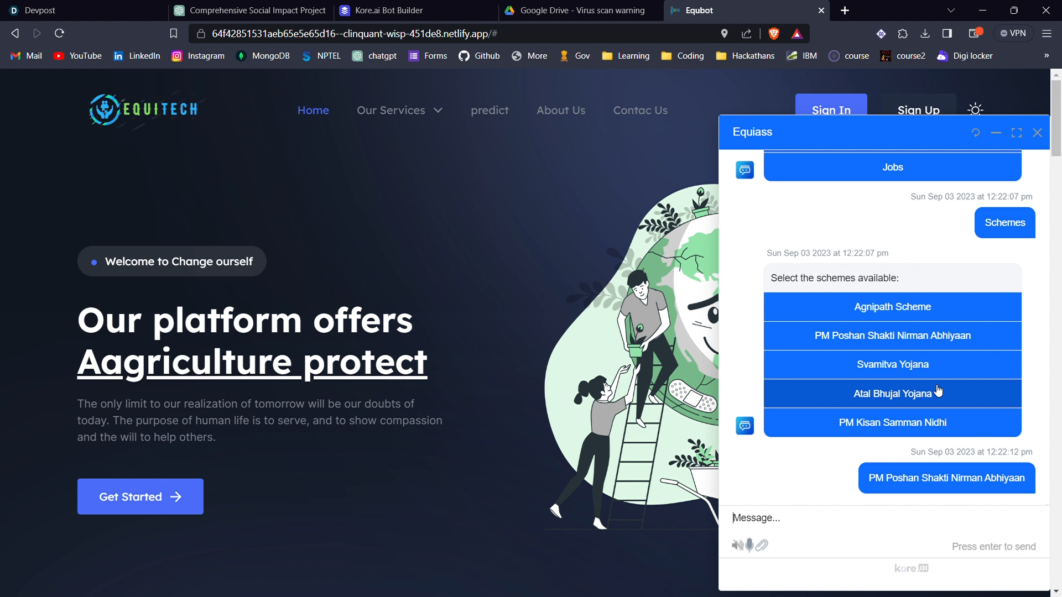Click the Equitech logo

click(x=144, y=109)
